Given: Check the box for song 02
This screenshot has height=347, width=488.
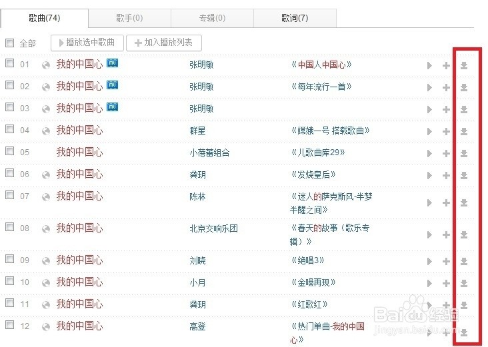Looking at the screenshot, I should point(9,85).
